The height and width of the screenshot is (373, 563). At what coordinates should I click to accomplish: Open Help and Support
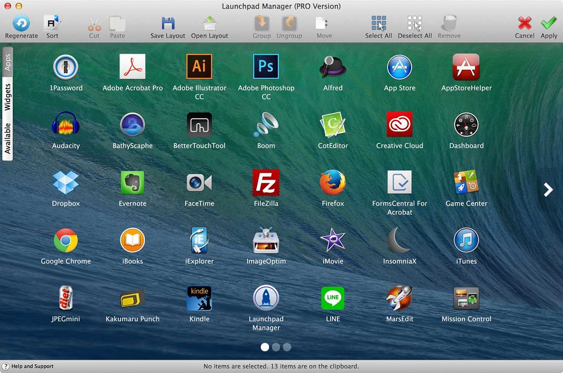28,366
